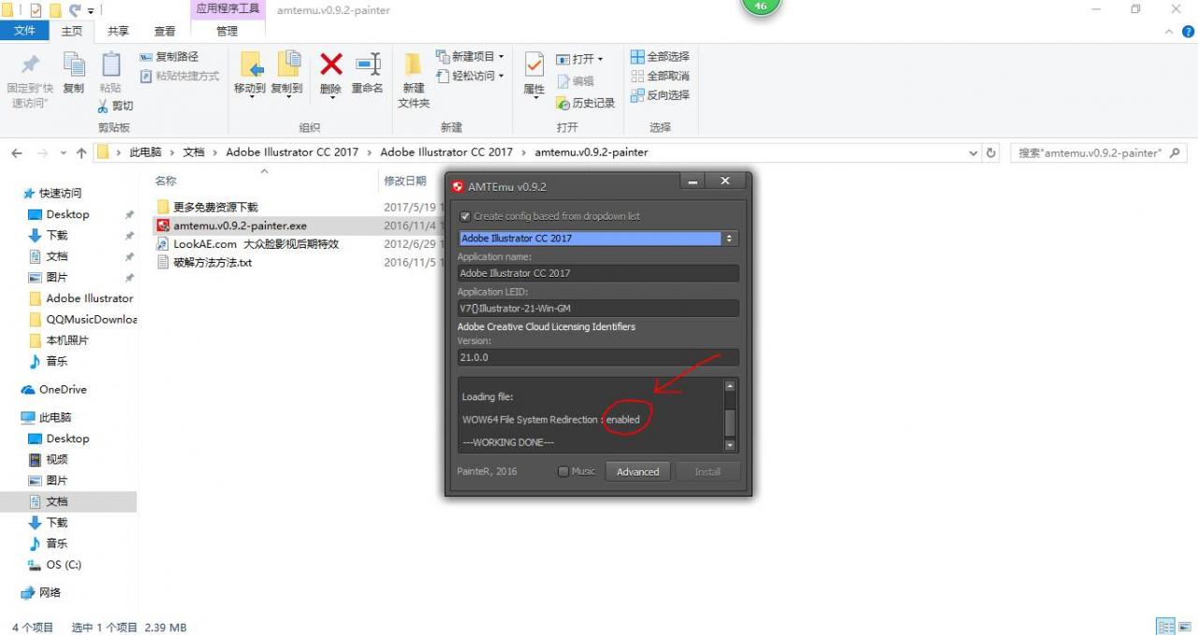This screenshot has width=1198, height=635.
Task: Click 此电脑 in the address breadcrumb
Action: pos(145,152)
